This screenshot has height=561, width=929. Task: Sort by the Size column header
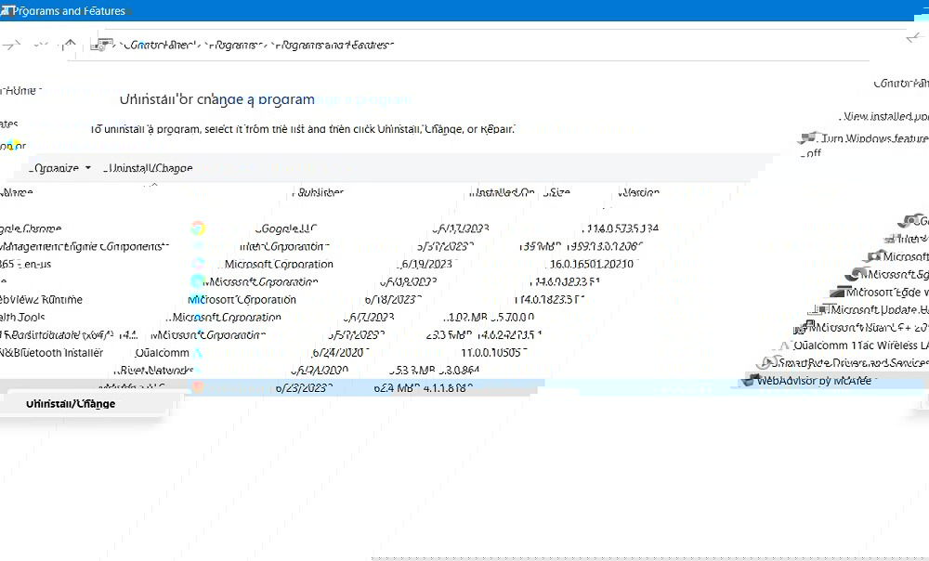[x=559, y=192]
